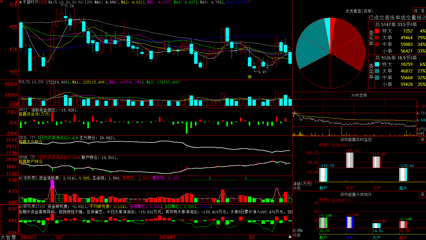The width and height of the screenshot is (426, 240).
Task: Click the star icon before 东望时代
Action: click(x=21, y=2)
